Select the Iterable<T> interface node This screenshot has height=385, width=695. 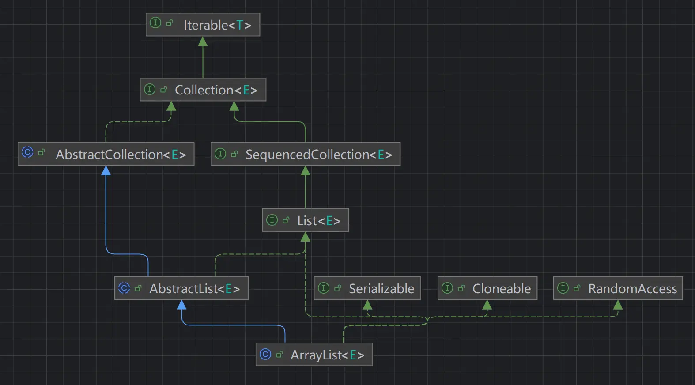(x=203, y=25)
